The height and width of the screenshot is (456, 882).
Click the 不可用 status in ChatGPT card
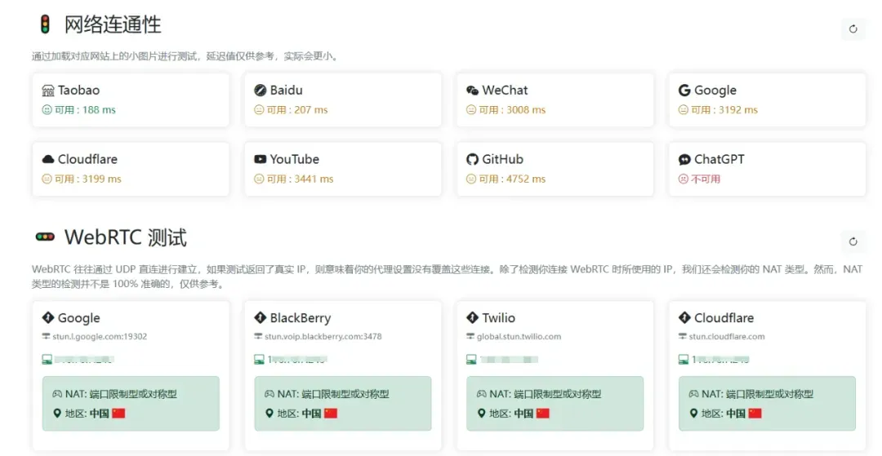coord(706,179)
